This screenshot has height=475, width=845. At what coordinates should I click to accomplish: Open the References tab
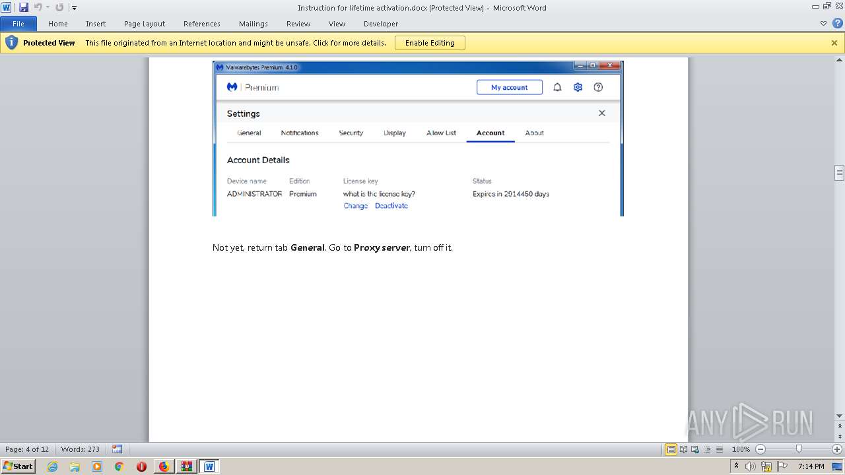202,24
